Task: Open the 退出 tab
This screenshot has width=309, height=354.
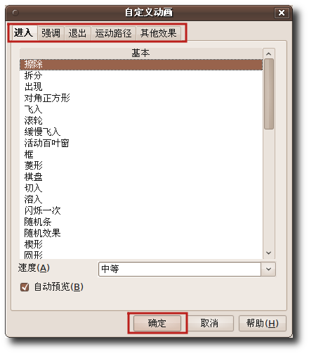Action: point(77,33)
